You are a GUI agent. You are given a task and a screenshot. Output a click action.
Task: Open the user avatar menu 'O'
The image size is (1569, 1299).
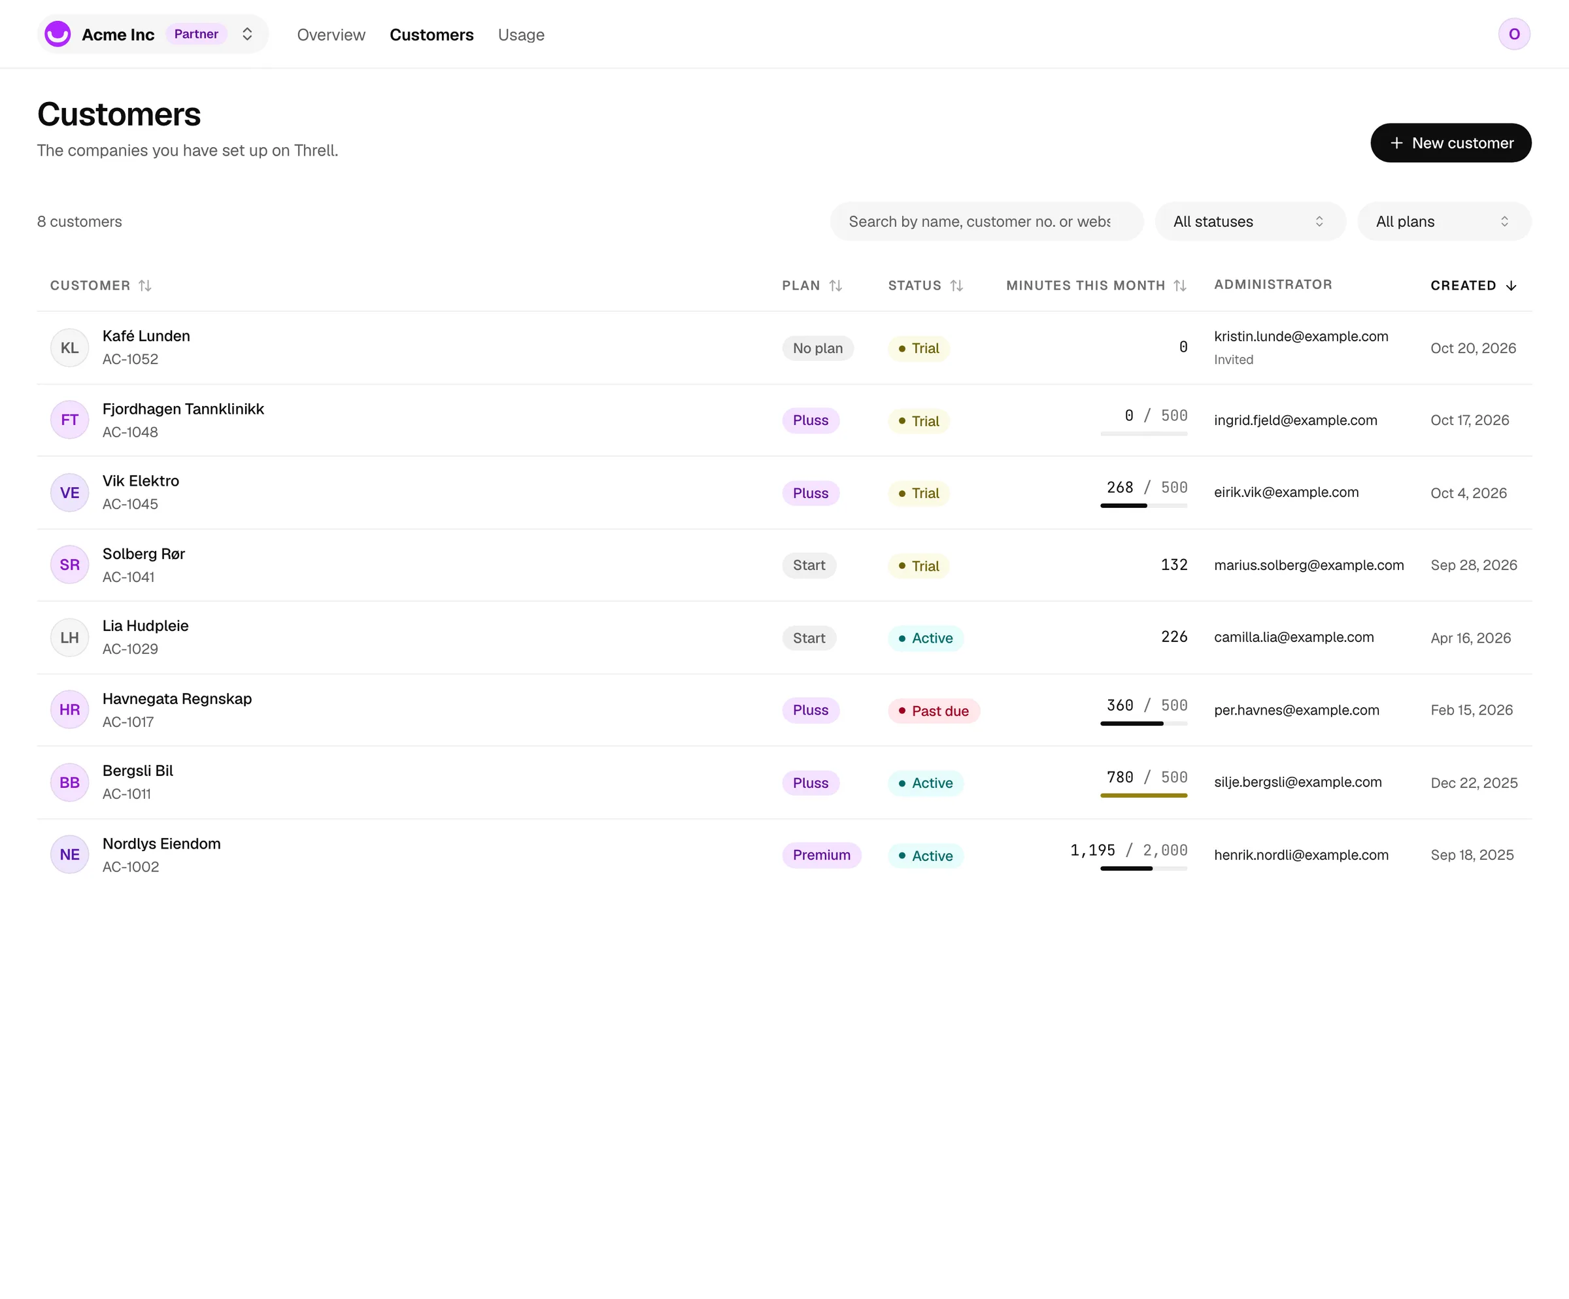1513,35
